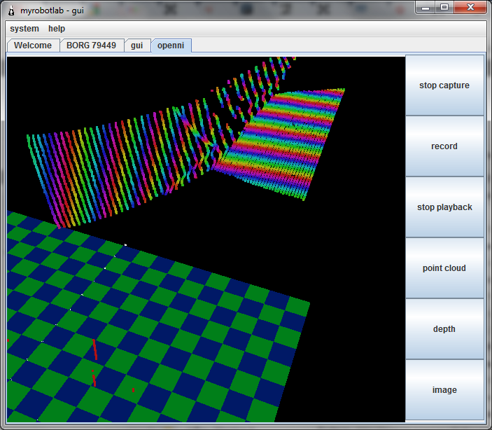492x430 pixels.
Task: Minimize the myrobotlab window
Action: point(427,7)
